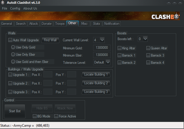Enable Barrack 2 boost checkbox
This screenshot has height=129, width=184.
120,62
